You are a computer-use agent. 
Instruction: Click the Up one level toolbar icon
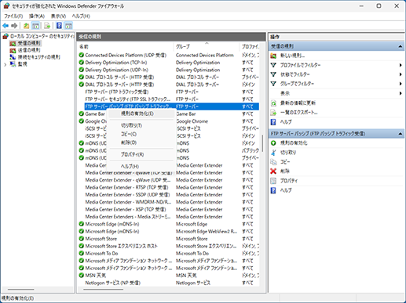tap(27, 26)
